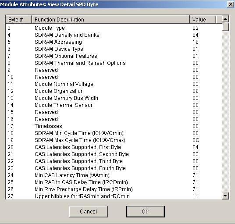Screen dimensions: 235x224
Task: Click the Cancel button
Action: point(89,212)
